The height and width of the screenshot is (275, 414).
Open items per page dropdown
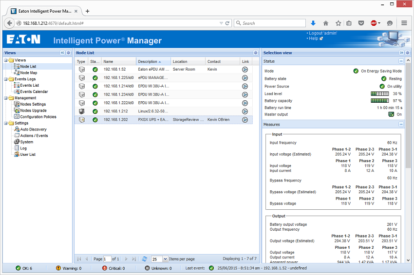165,259
